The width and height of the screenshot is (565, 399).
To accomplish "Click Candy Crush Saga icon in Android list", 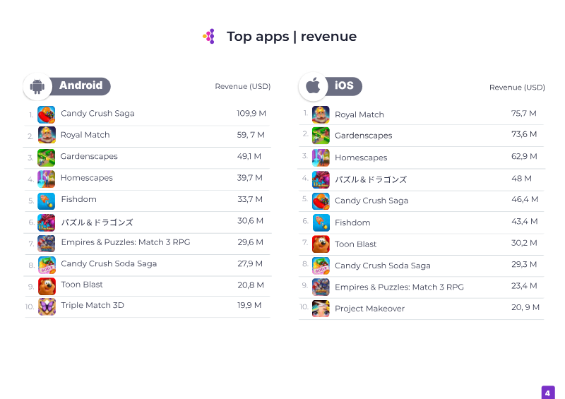I will (47, 114).
